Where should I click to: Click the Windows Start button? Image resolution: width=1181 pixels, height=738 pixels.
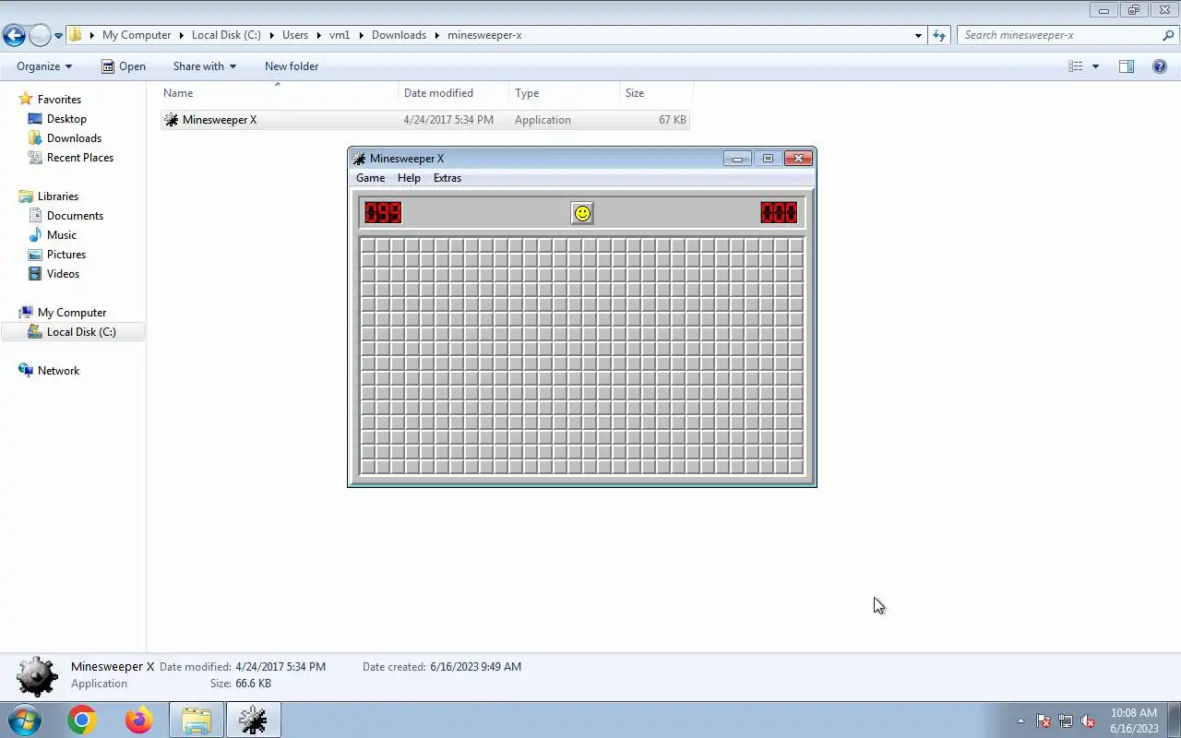tap(25, 720)
